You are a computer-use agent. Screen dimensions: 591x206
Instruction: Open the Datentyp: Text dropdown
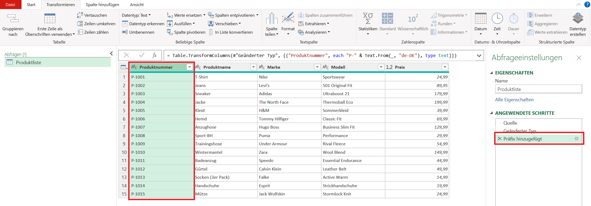pos(136,15)
